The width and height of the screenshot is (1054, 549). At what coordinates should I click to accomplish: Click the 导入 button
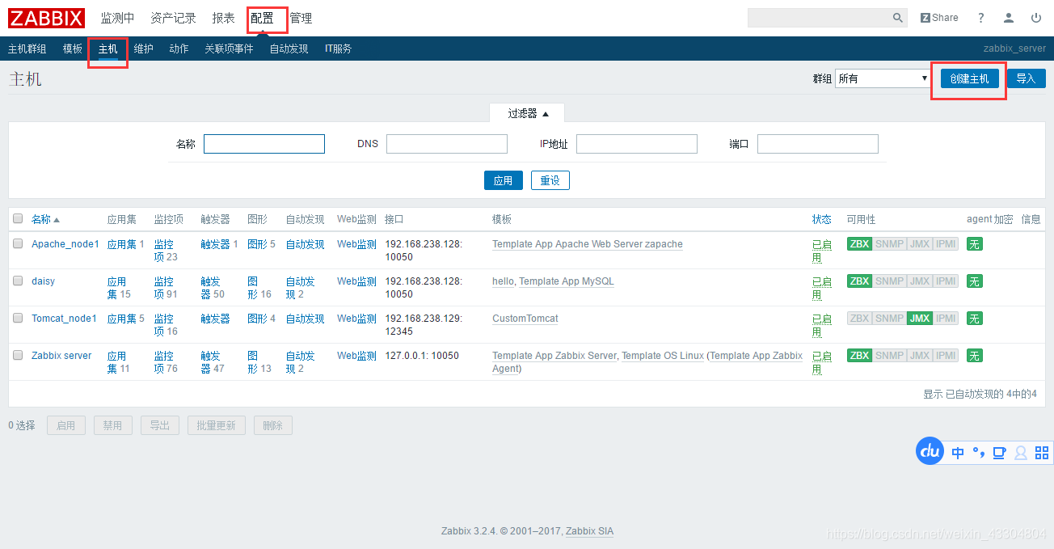point(1027,78)
